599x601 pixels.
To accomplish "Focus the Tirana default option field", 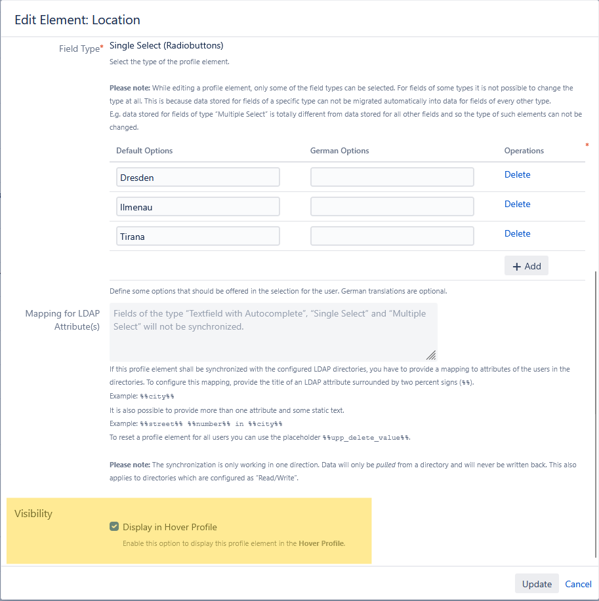I will [x=198, y=236].
